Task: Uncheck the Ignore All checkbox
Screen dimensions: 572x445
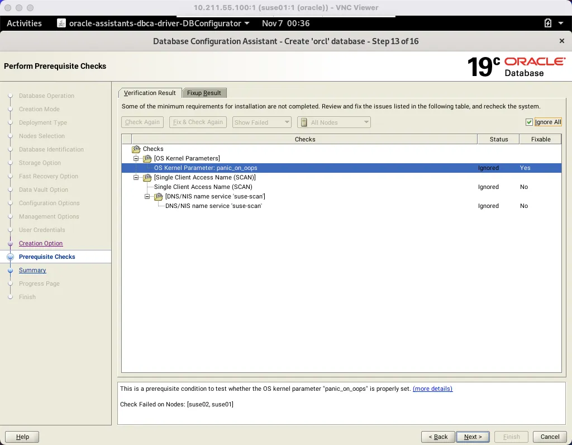Action: click(x=528, y=122)
